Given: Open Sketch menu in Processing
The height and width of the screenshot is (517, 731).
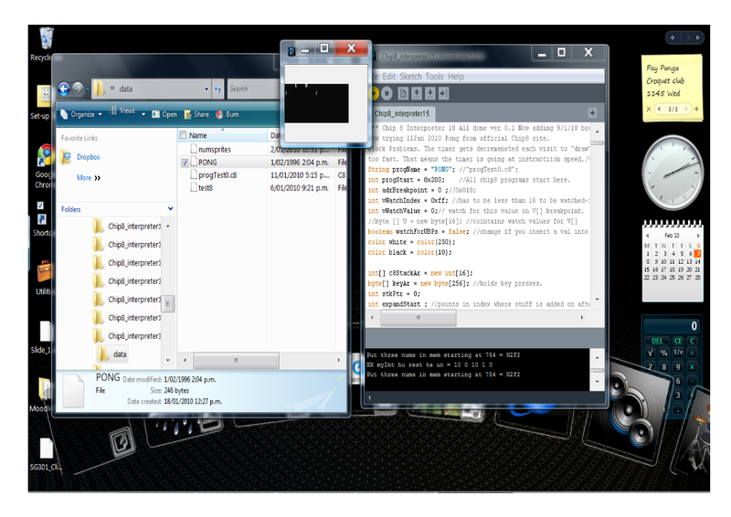Looking at the screenshot, I should pyautogui.click(x=410, y=77).
